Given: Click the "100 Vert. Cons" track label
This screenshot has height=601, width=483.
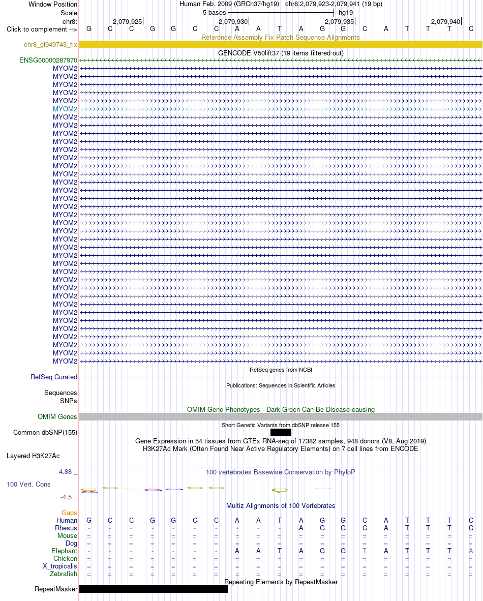Looking at the screenshot, I should tap(29, 484).
